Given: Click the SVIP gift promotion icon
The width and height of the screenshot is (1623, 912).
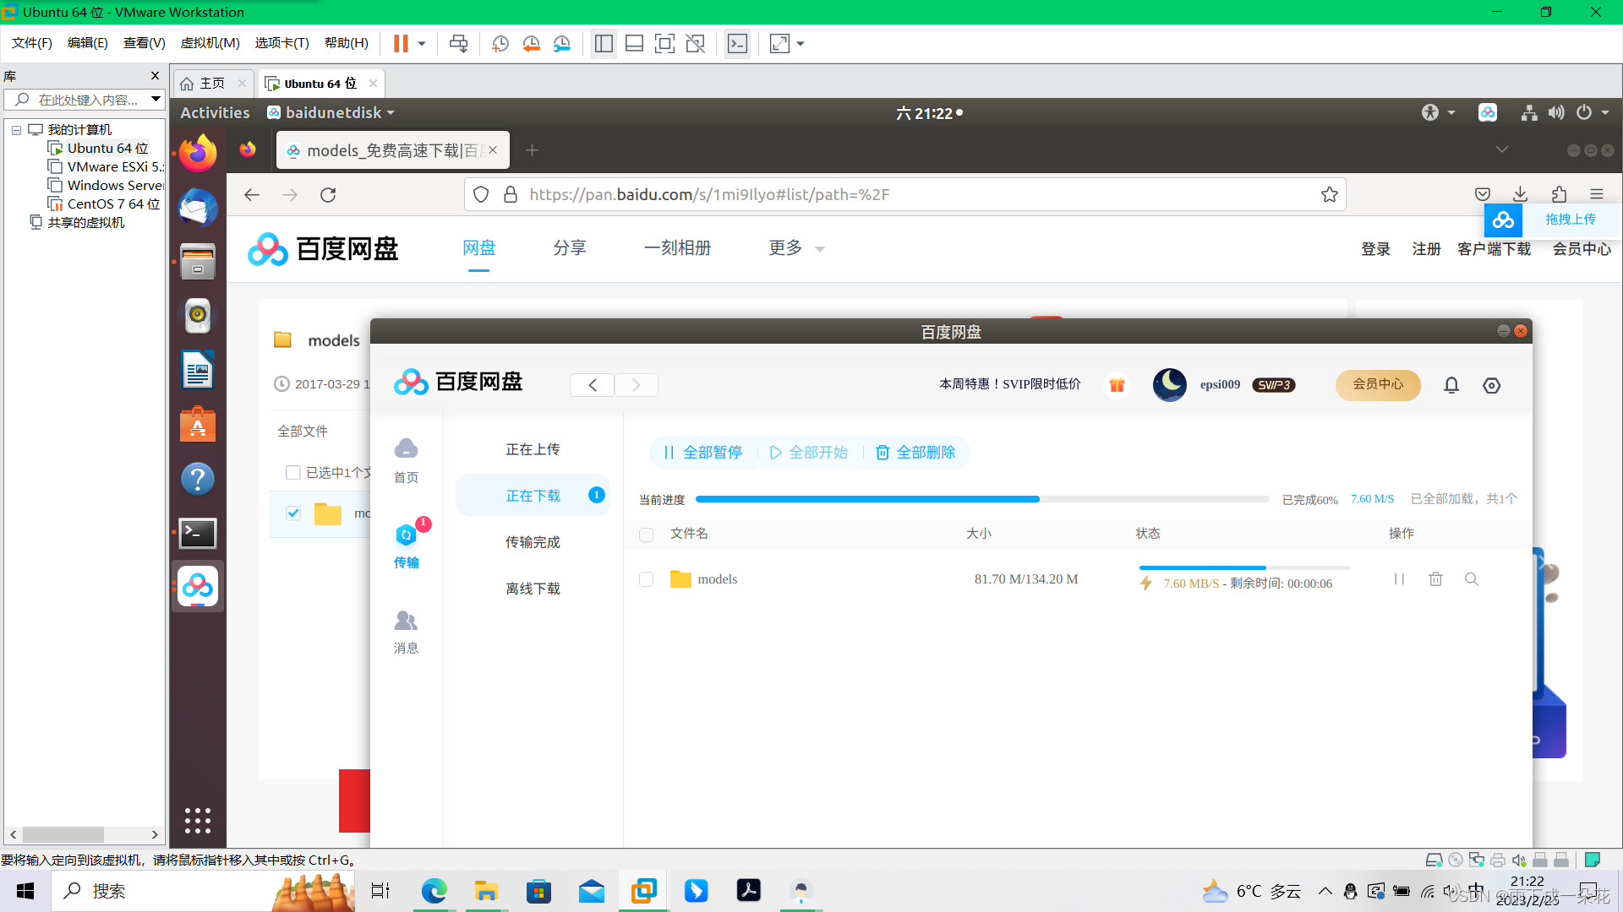Looking at the screenshot, I should tap(1117, 384).
